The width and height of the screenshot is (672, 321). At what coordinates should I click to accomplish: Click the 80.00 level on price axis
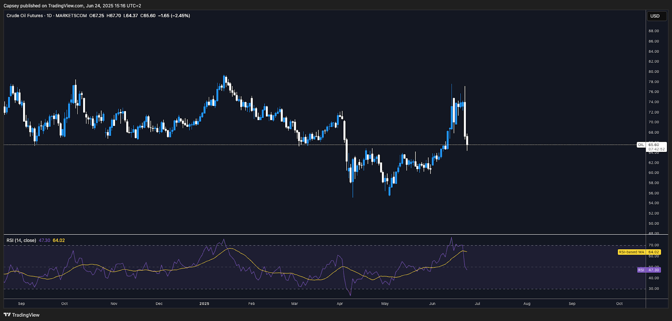coord(654,72)
